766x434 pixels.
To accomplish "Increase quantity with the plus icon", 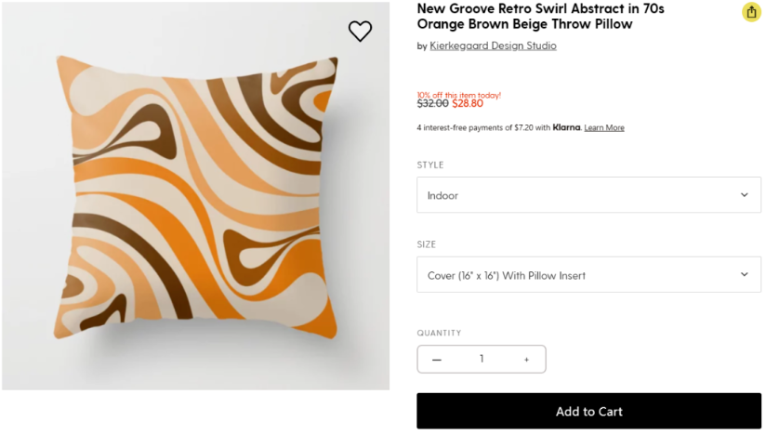I will click(526, 360).
